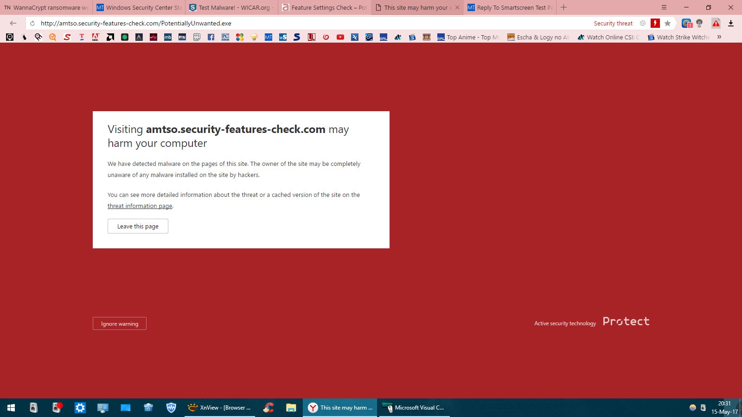Open XnView from the taskbar

(220, 408)
